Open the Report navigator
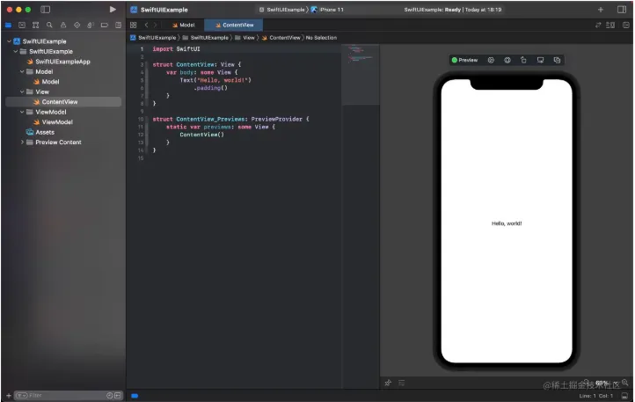Image resolution: width=635 pixels, height=402 pixels. pyautogui.click(x=118, y=26)
